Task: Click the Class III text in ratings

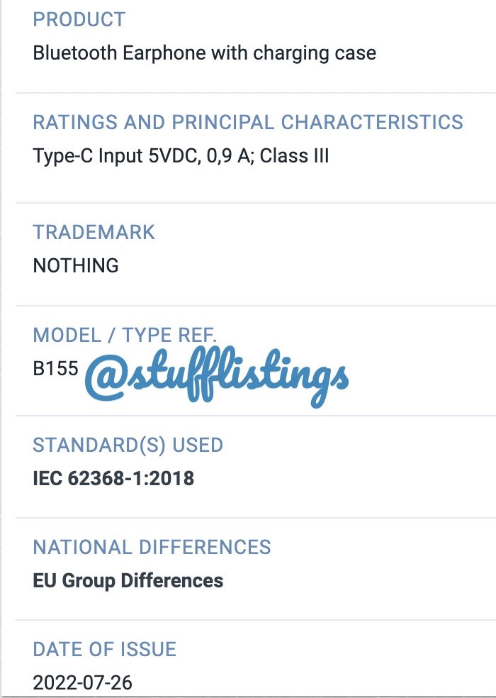Action: pyautogui.click(x=295, y=156)
